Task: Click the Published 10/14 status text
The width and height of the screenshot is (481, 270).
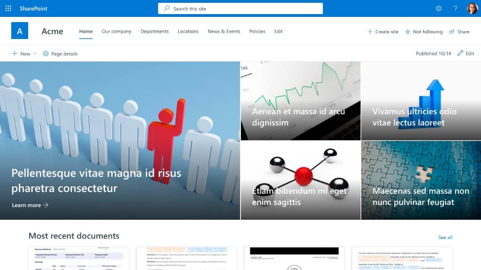Action: coord(433,54)
